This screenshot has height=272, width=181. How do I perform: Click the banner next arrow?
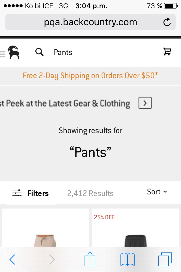tap(145, 103)
